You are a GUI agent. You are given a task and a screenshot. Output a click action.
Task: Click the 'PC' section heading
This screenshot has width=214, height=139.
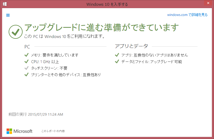(27, 47)
